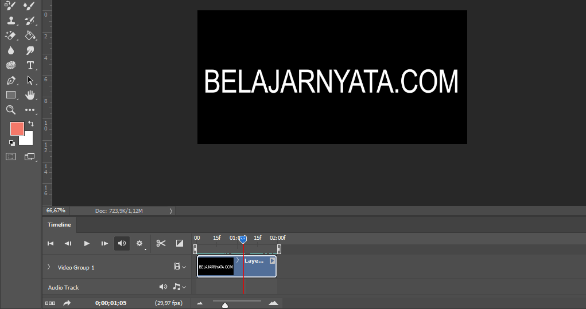Go to first frame
Screen dimensions: 586x309
[x=51, y=243]
